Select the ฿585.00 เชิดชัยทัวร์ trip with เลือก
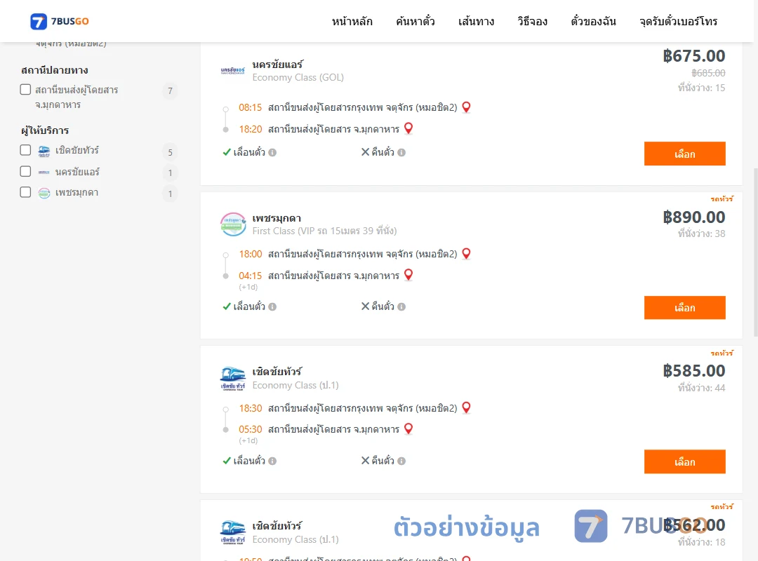Image resolution: width=758 pixels, height=561 pixels. tap(684, 462)
